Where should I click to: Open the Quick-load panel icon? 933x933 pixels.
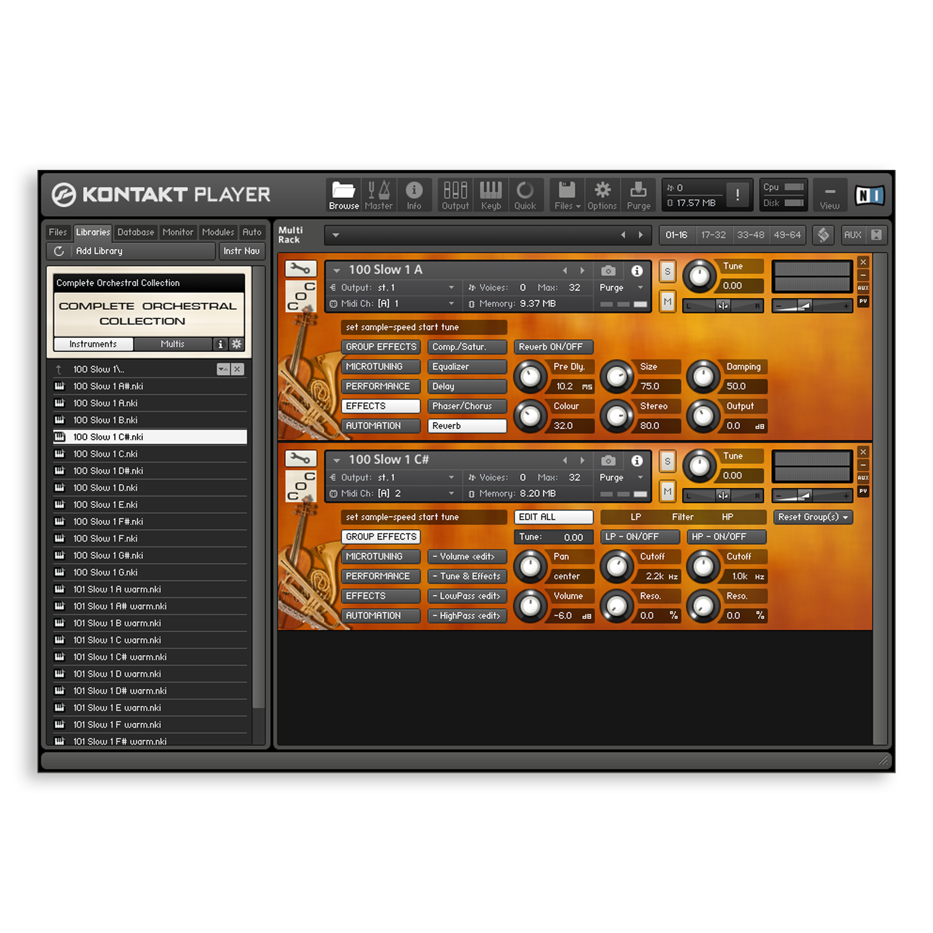point(526,195)
